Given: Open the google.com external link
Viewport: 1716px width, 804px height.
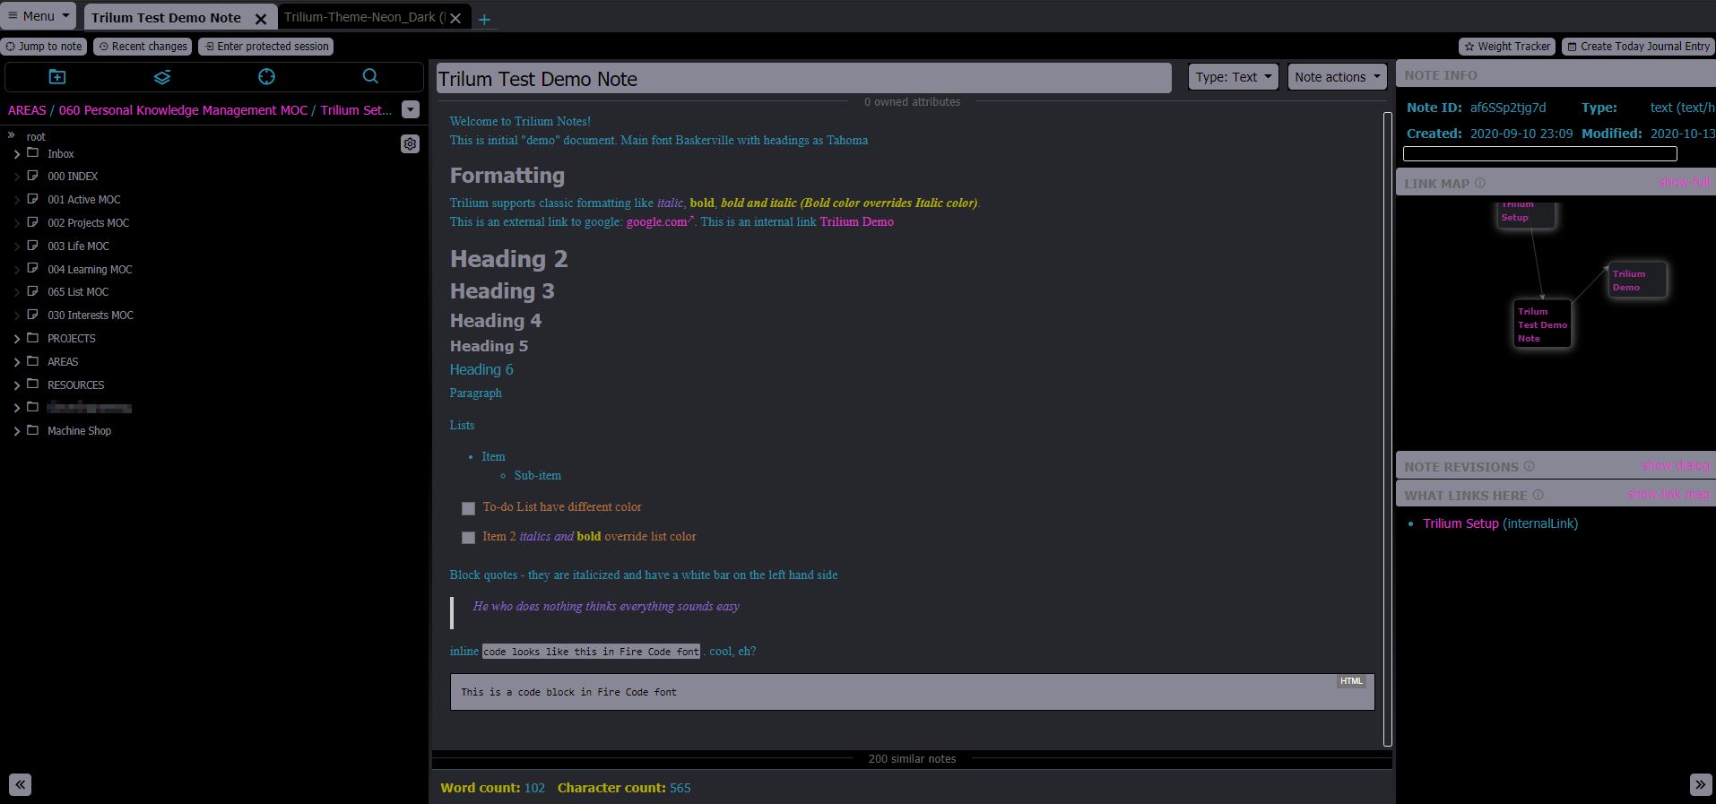Looking at the screenshot, I should coord(659,221).
